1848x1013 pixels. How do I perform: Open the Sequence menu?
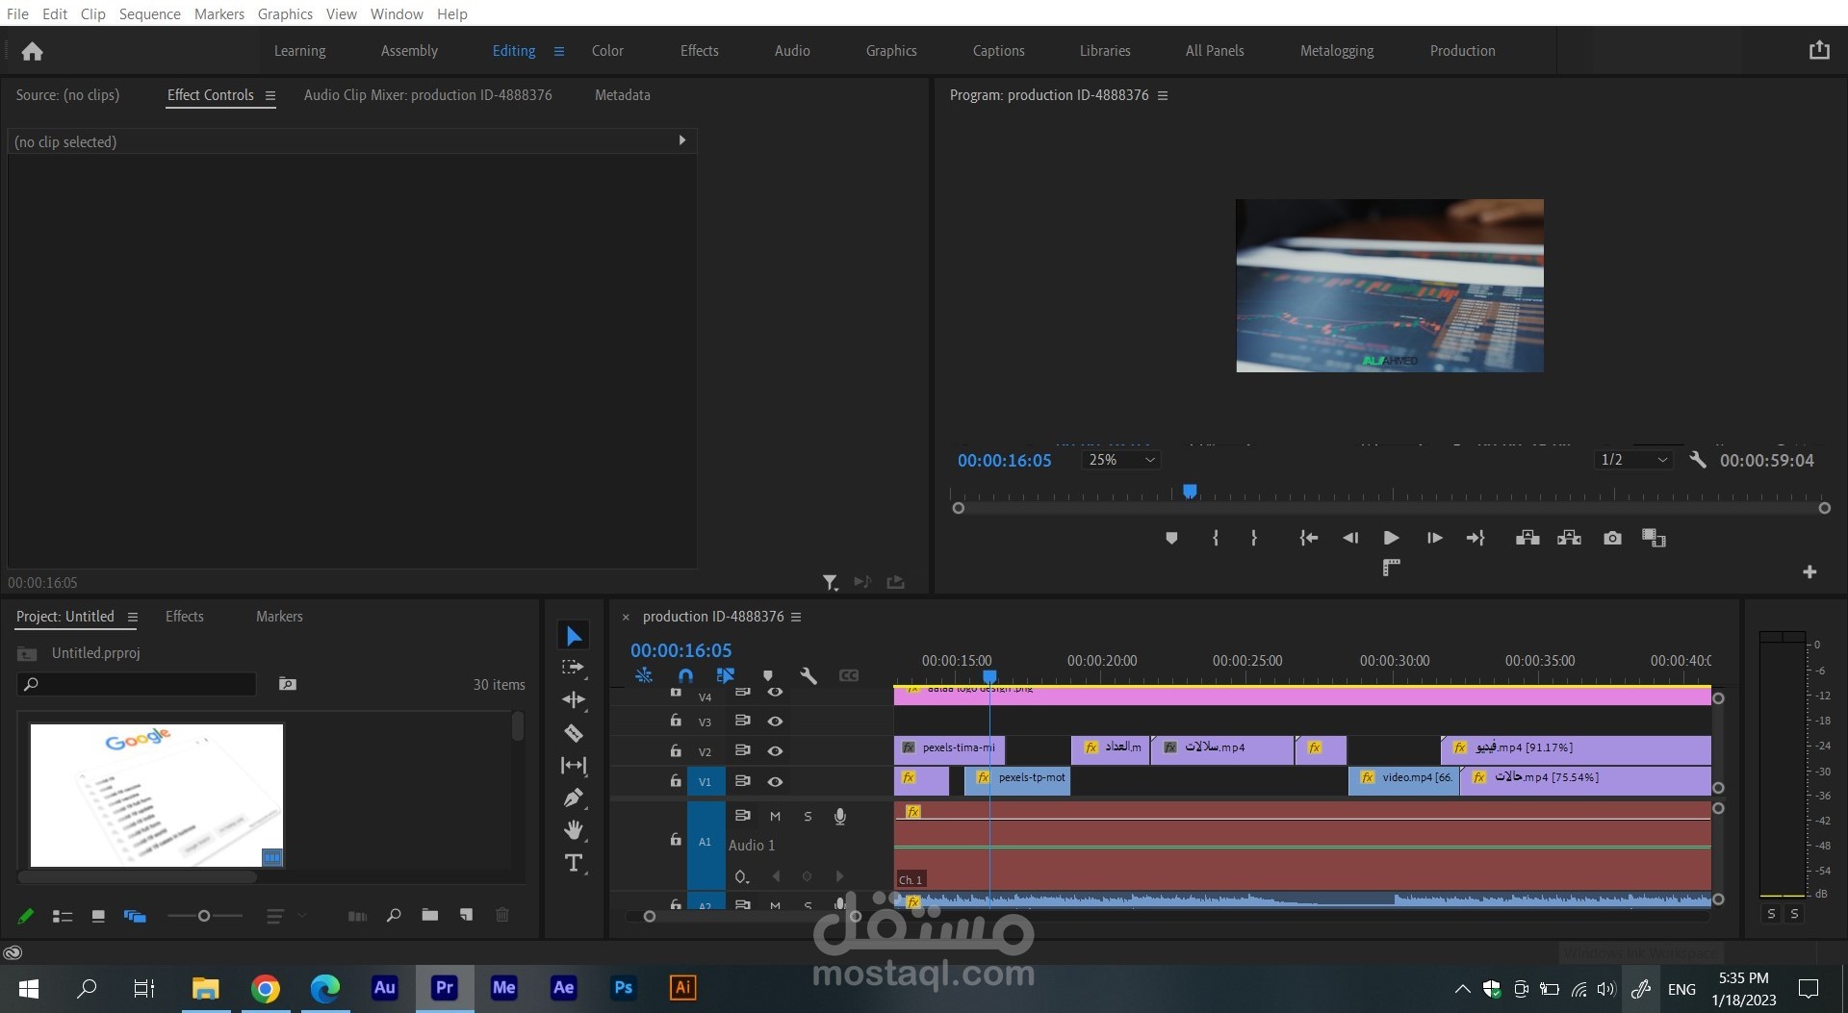[x=149, y=13]
